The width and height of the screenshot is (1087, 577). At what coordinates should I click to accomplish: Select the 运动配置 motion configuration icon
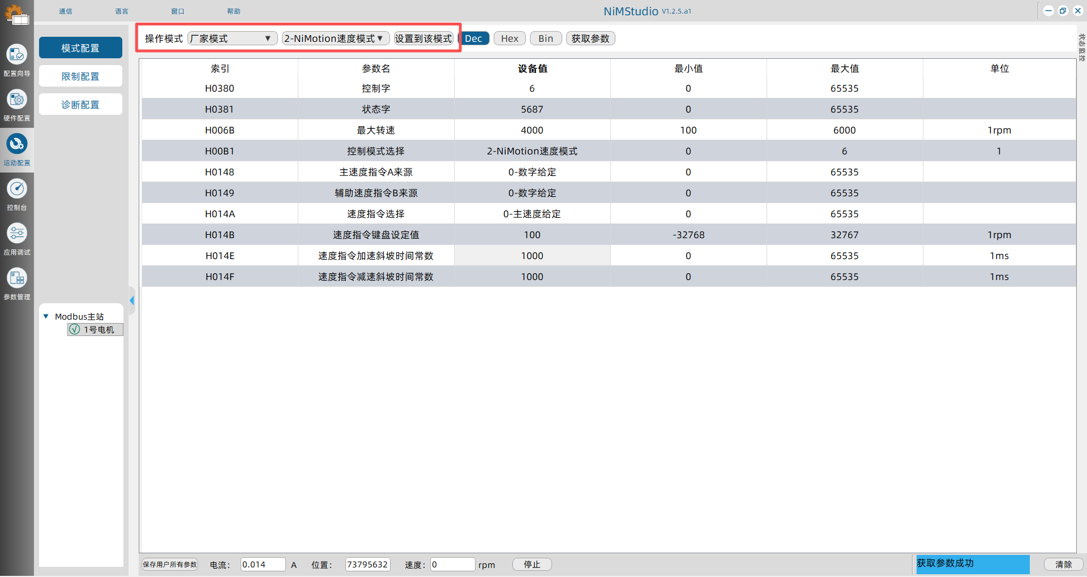point(17,144)
